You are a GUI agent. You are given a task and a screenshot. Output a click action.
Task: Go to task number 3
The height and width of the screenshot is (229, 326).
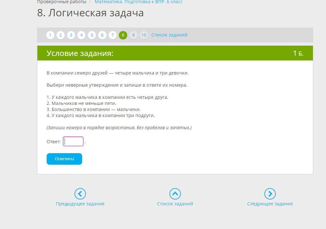[71, 35]
